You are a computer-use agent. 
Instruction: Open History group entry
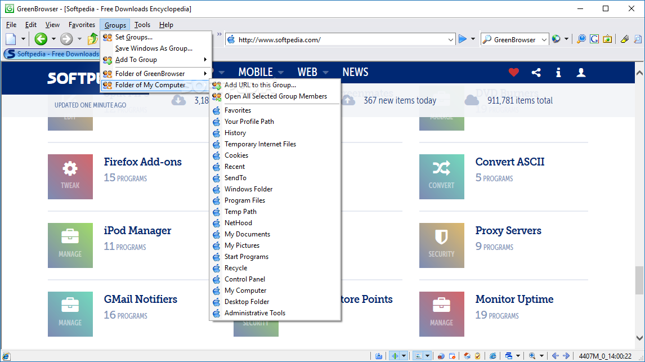pyautogui.click(x=275, y=133)
